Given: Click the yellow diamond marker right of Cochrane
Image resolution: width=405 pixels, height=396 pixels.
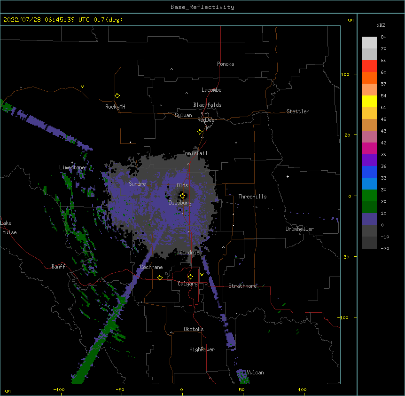Looking at the screenshot, I should tap(160, 277).
